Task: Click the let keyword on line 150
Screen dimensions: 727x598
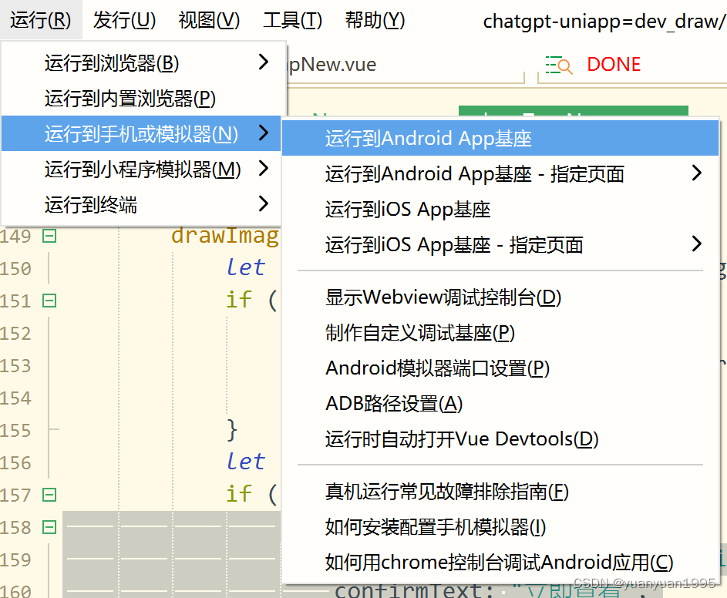Action: [245, 267]
